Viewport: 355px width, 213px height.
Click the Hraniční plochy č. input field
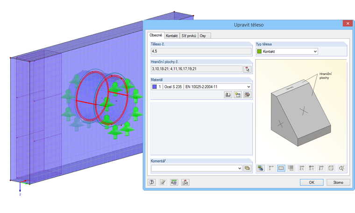pyautogui.click(x=197, y=69)
